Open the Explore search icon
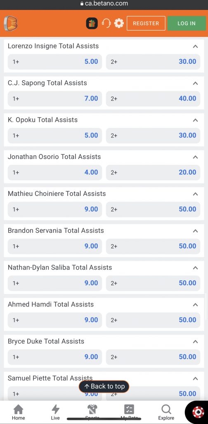 tap(166, 412)
